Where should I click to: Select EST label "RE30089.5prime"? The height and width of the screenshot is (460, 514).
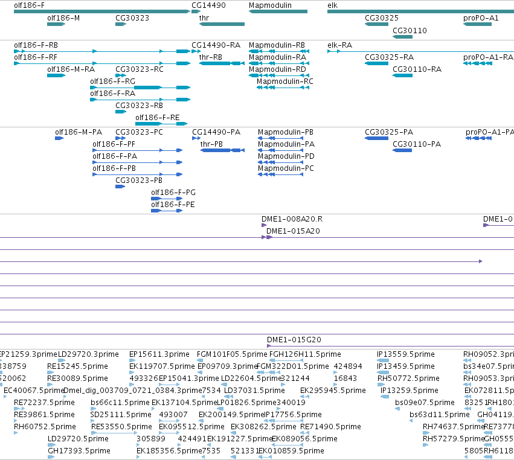77,379
